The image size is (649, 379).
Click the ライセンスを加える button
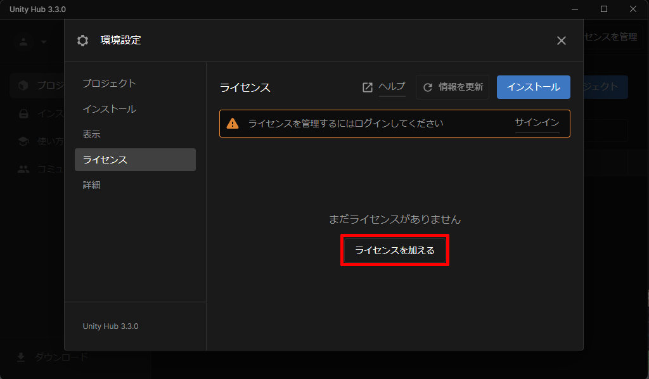coord(394,250)
